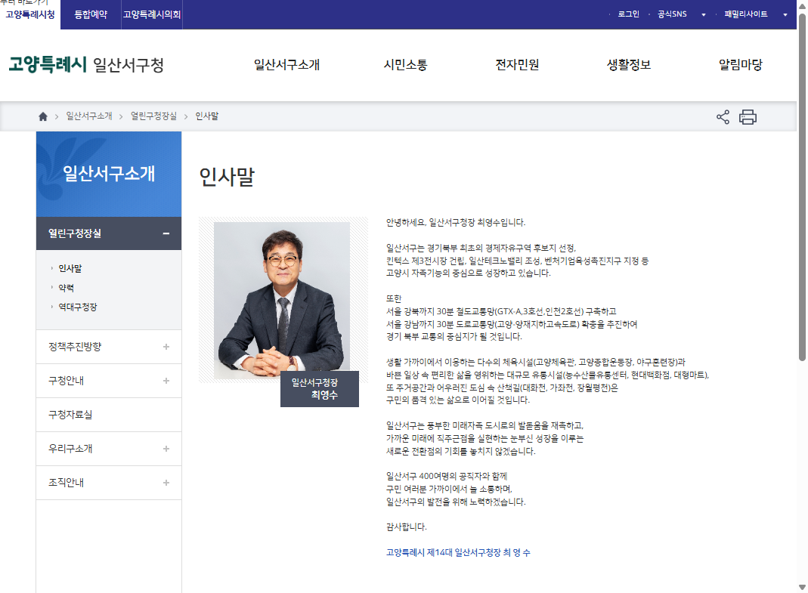The image size is (808, 593).
Task: Expand the 우리구소개 plus icon
Action: (x=166, y=449)
